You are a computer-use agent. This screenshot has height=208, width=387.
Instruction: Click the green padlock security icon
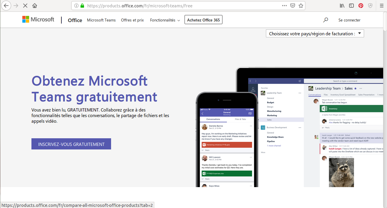[x=82, y=6]
